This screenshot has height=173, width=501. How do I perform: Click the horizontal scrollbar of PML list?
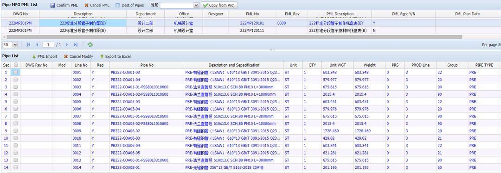pyautogui.click(x=234, y=37)
